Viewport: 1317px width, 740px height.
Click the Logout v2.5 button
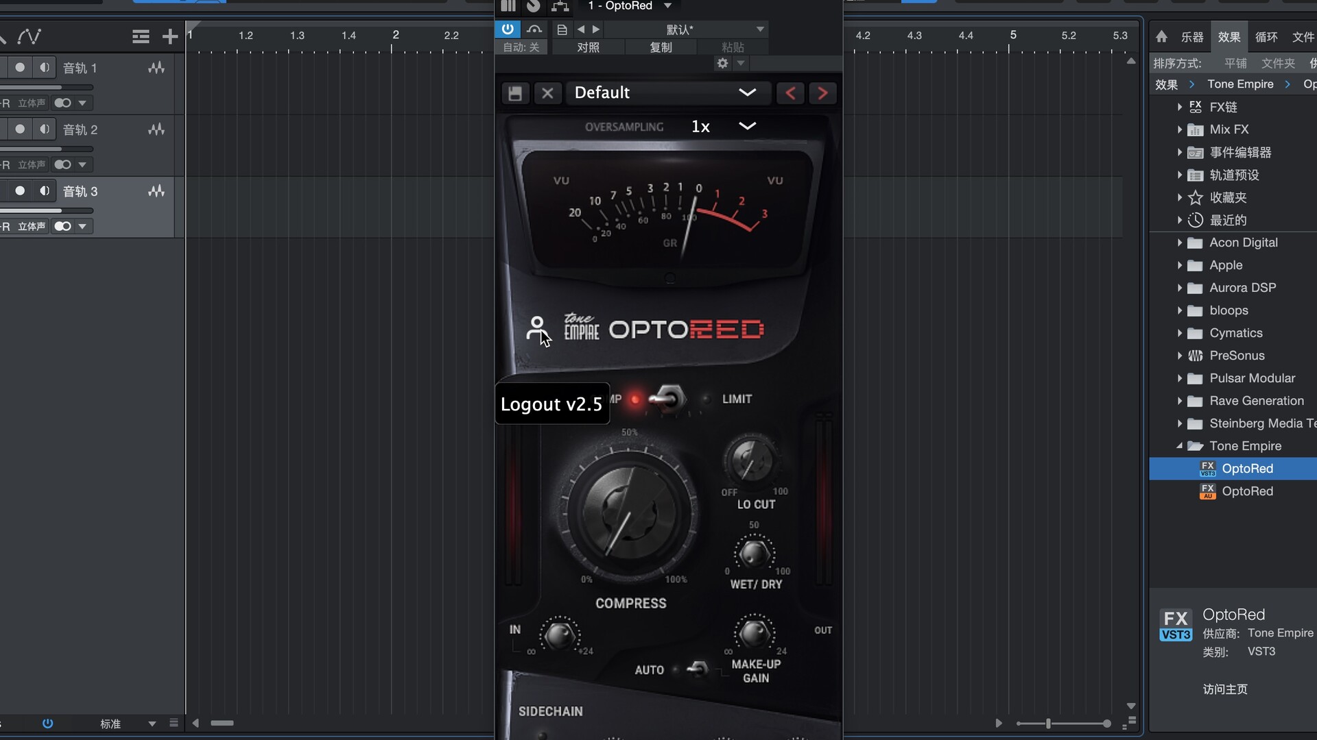(x=551, y=404)
